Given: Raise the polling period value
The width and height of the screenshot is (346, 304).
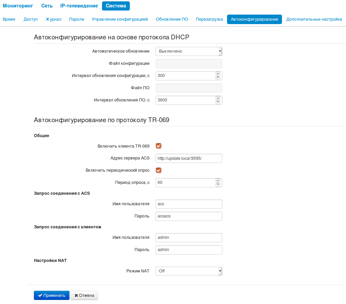Looking at the screenshot, I should click(x=218, y=180).
